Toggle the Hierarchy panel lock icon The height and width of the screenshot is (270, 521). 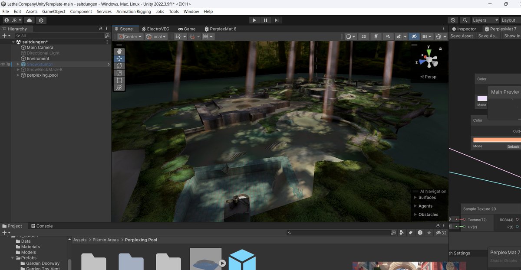click(101, 29)
